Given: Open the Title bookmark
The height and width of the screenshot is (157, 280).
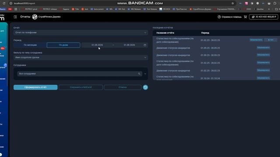Looking at the screenshot, I should [x=75, y=9].
